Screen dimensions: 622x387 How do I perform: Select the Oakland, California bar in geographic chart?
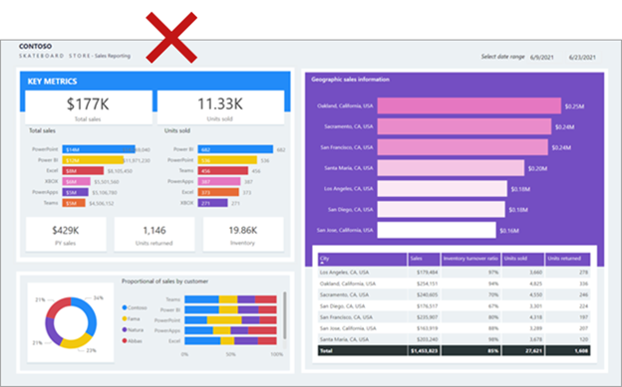(x=469, y=105)
